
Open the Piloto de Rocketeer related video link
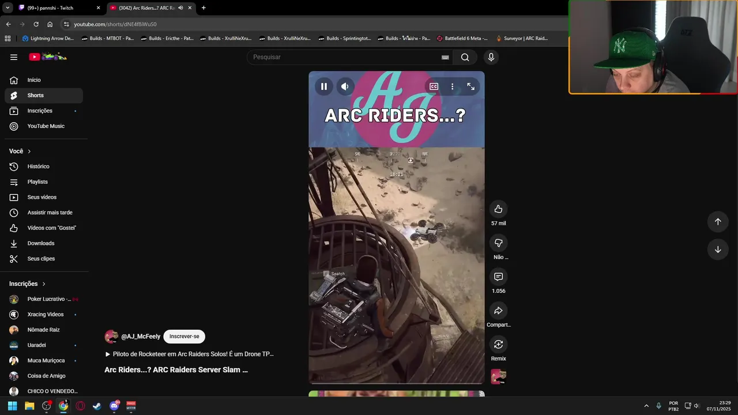coord(189,354)
